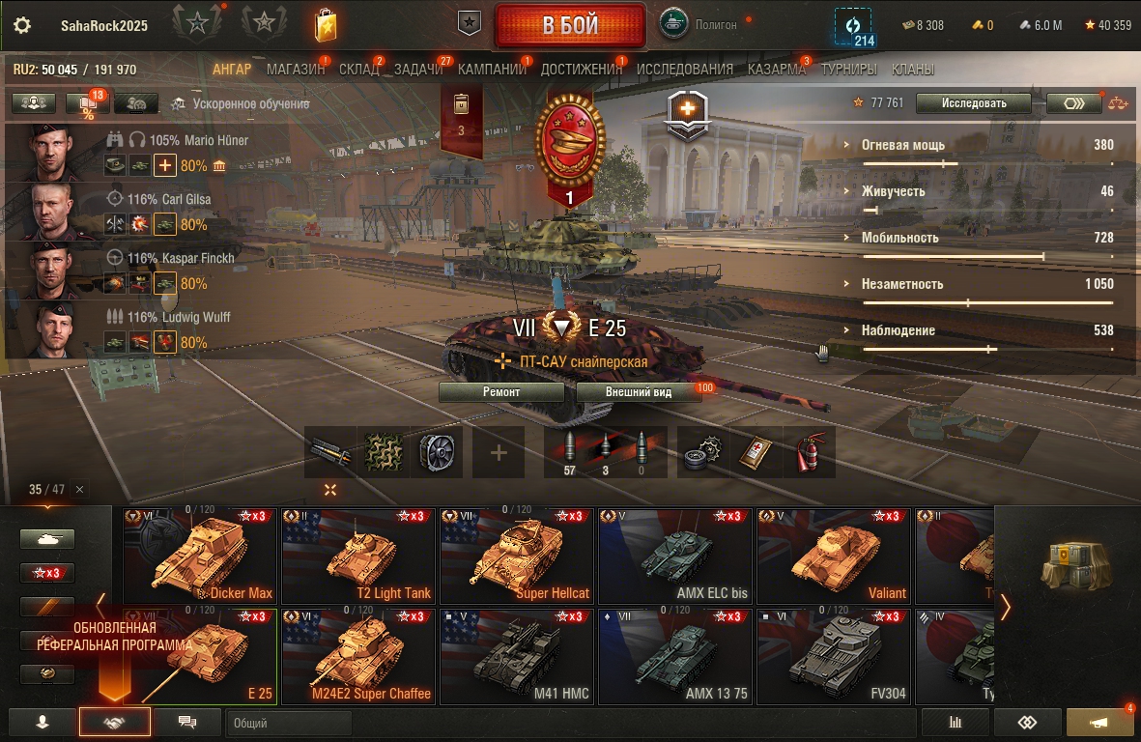
Task: Open the ИССЛЕДОВАНИЯ tab
Action: (685, 70)
